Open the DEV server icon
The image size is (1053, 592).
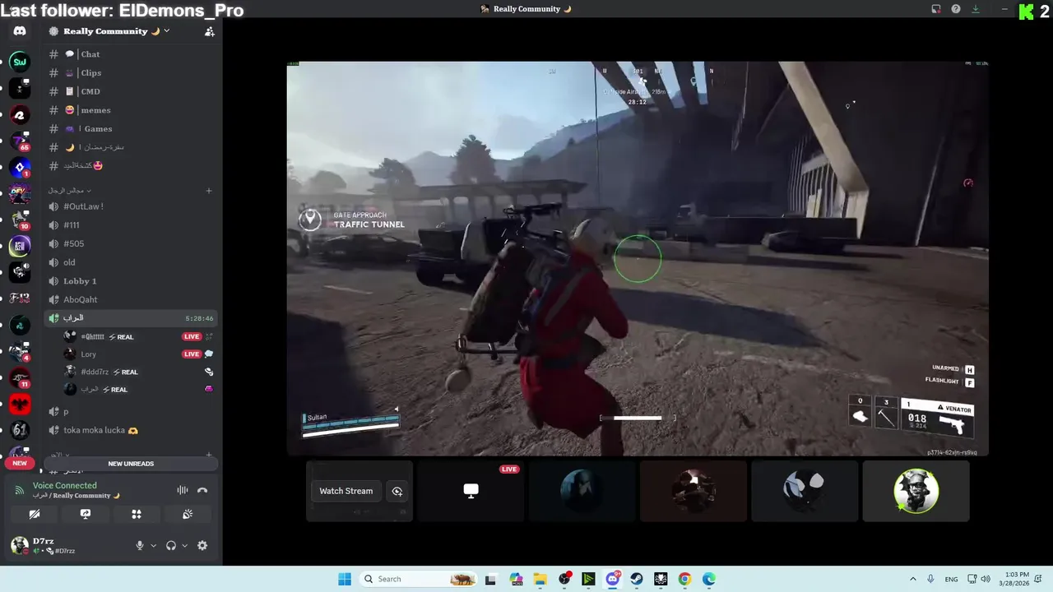(20, 194)
